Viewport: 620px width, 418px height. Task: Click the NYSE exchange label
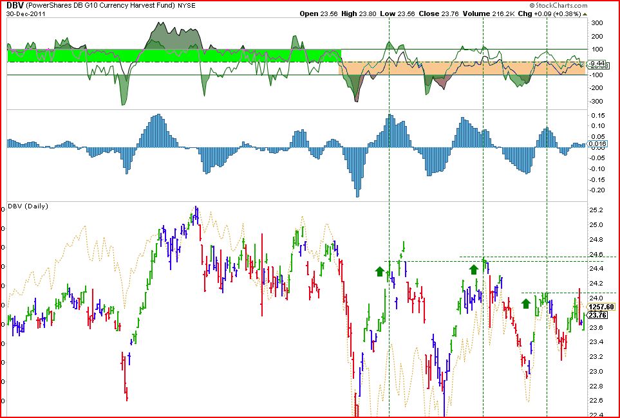click(187, 6)
